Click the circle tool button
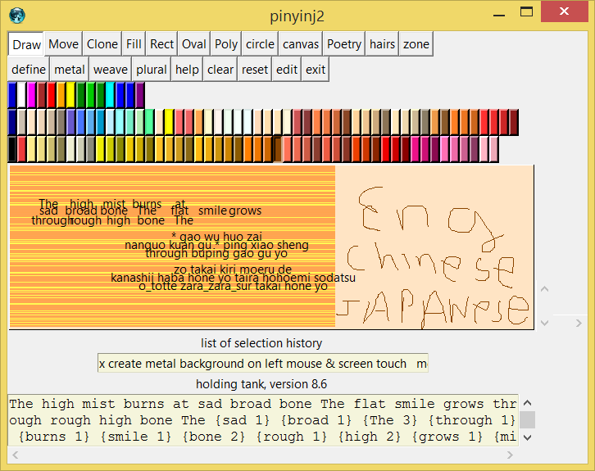This screenshot has height=471, width=595. click(x=260, y=44)
